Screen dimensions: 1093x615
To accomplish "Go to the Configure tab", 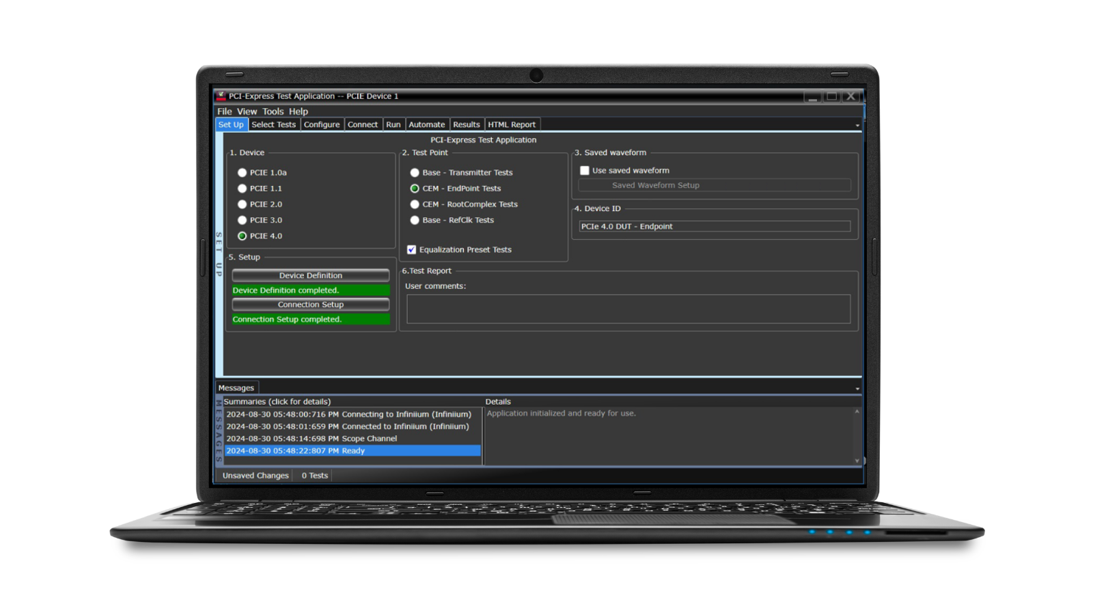I will click(322, 124).
